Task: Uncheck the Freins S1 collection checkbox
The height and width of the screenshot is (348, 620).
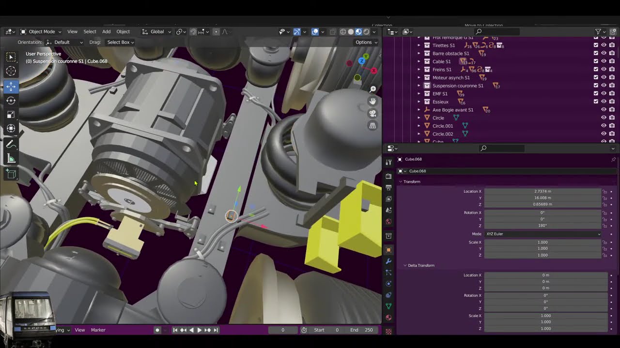Action: tap(596, 70)
